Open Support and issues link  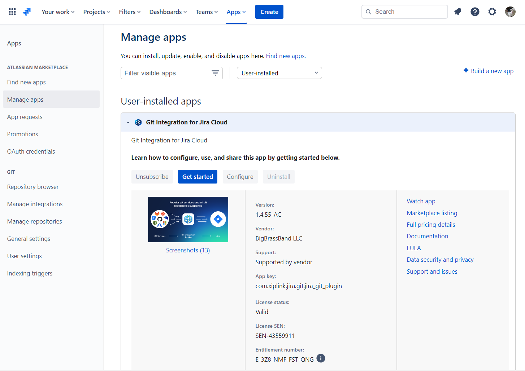pyautogui.click(x=432, y=271)
